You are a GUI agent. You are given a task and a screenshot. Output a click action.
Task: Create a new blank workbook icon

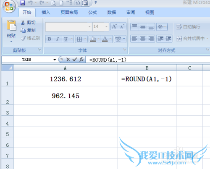pyautogui.click(x=61, y=3)
